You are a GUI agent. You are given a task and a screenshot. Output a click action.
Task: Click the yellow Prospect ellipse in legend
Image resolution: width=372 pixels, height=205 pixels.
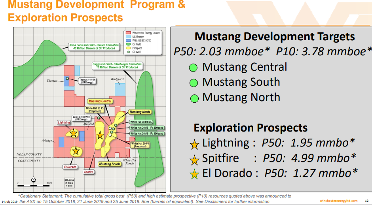click(128, 48)
